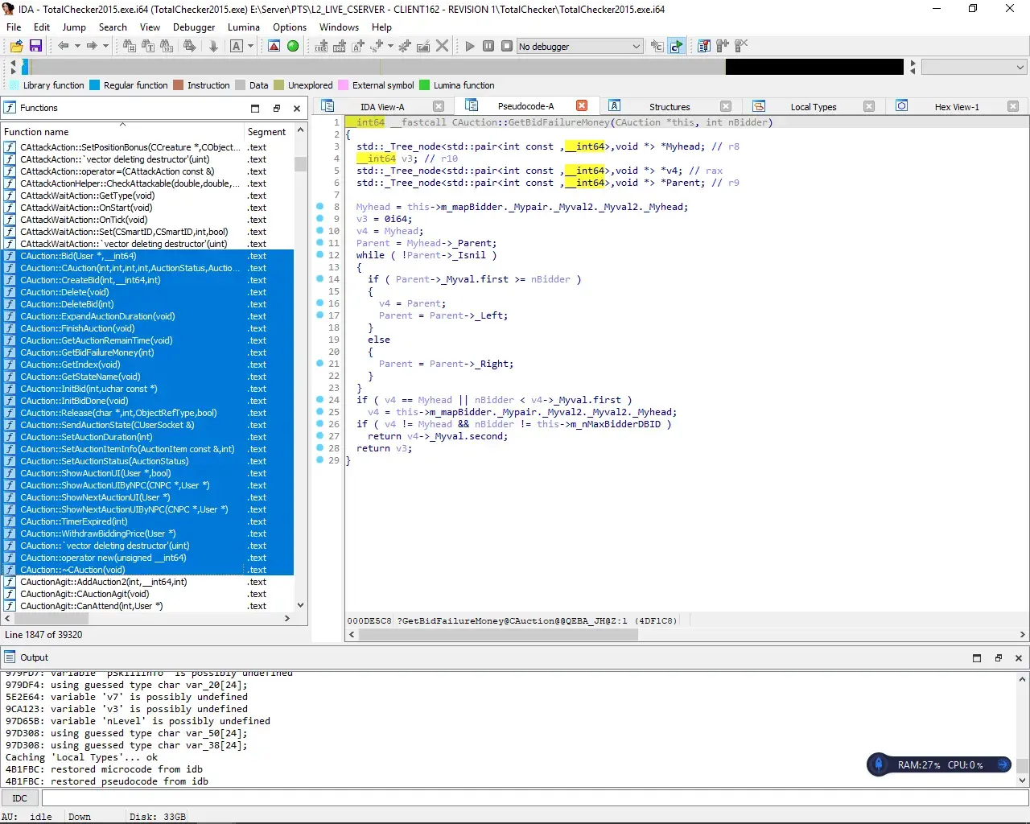Select CAuction::GetBidFailureMoney(int) in function list
The height and width of the screenshot is (824, 1030).
click(x=147, y=352)
